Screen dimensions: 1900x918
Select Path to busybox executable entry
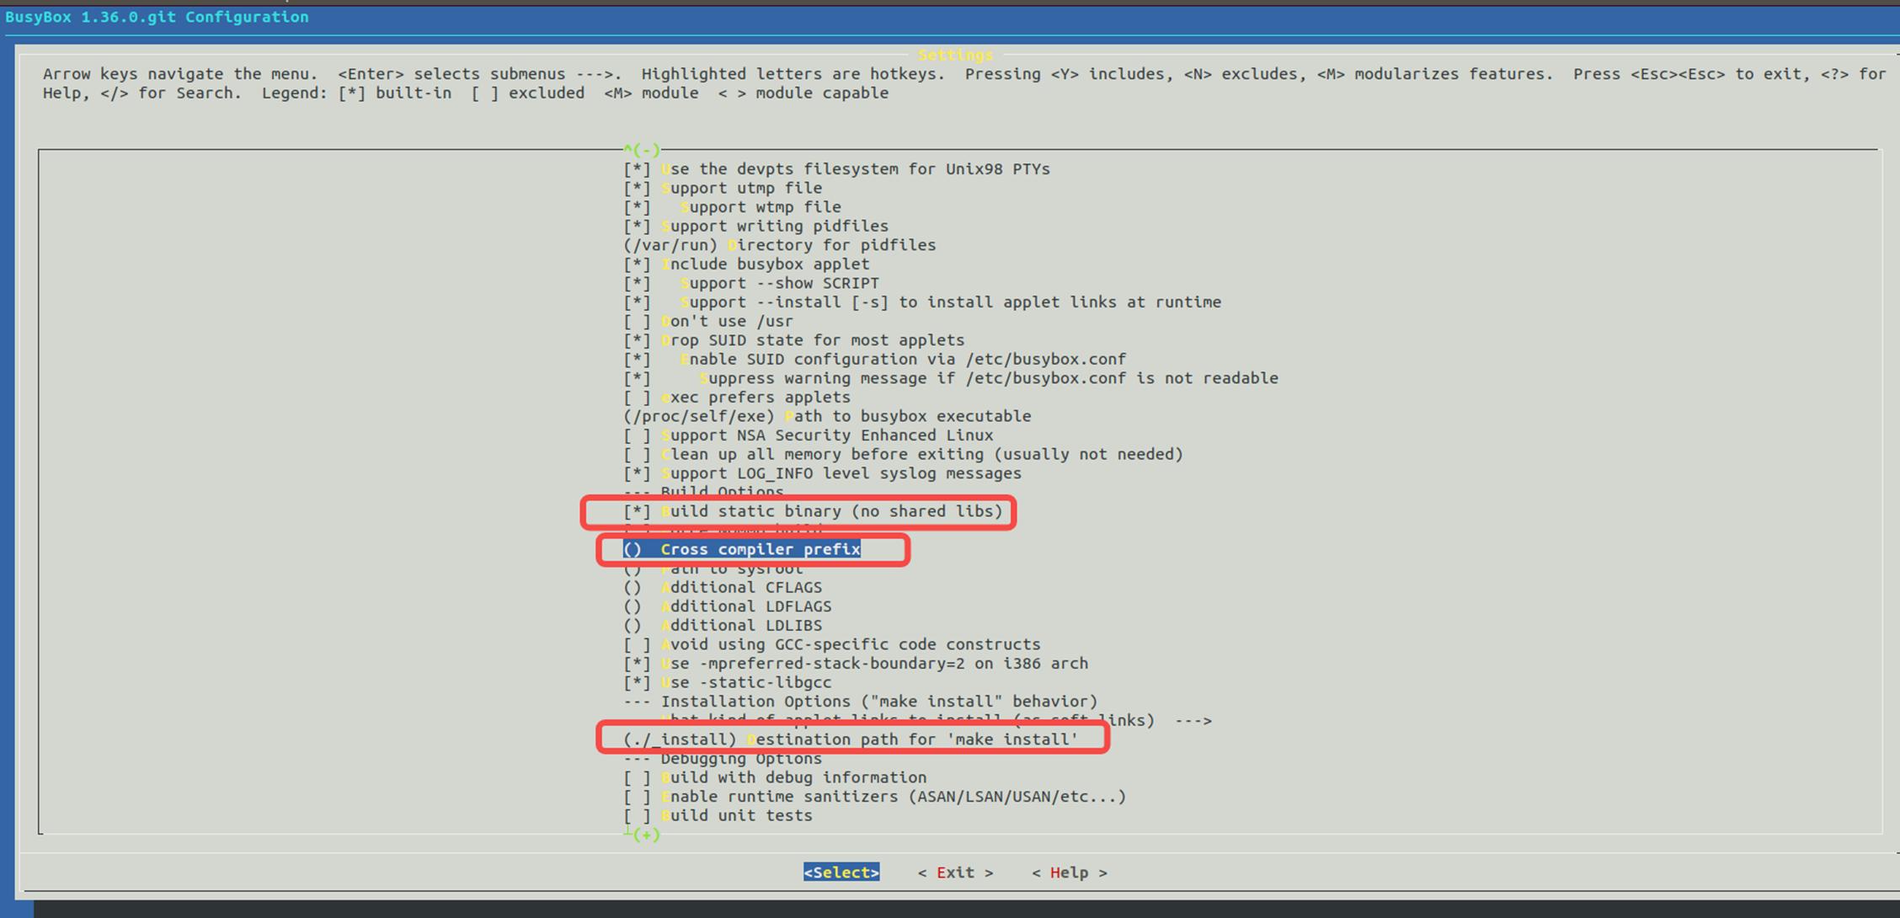[827, 416]
